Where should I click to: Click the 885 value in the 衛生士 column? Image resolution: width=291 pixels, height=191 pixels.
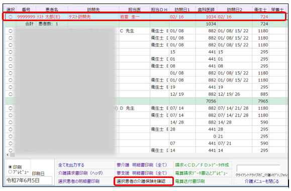pos(264,94)
